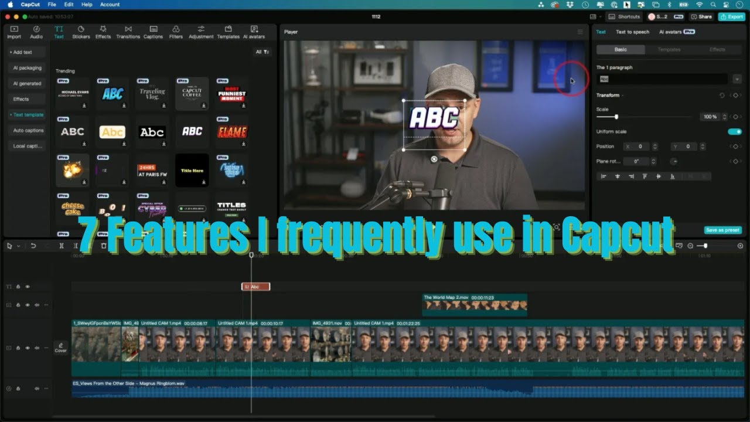Hide the main video track eye icon

pyautogui.click(x=28, y=348)
